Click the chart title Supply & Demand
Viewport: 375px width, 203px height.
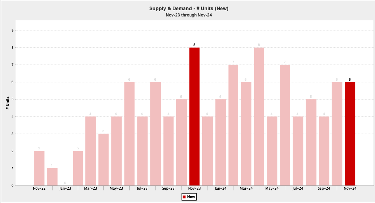(191, 8)
